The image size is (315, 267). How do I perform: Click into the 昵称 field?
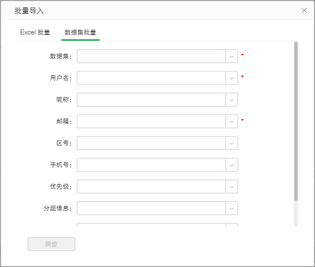(151, 100)
